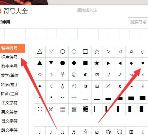Choose the right-half black circle
The width and height of the screenshot is (148, 135).
tap(85, 86)
